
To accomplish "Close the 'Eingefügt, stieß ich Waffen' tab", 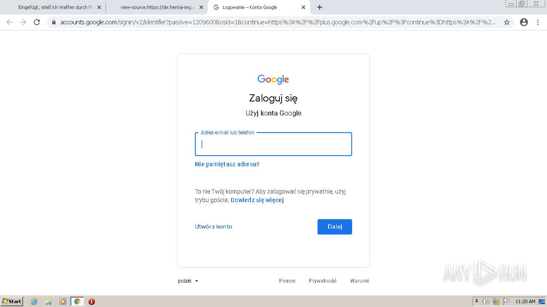I will (x=99, y=7).
